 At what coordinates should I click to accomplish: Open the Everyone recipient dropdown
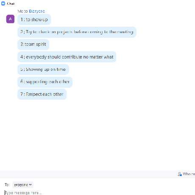point(23,185)
